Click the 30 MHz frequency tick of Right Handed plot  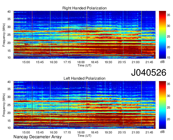coord(9,27)
